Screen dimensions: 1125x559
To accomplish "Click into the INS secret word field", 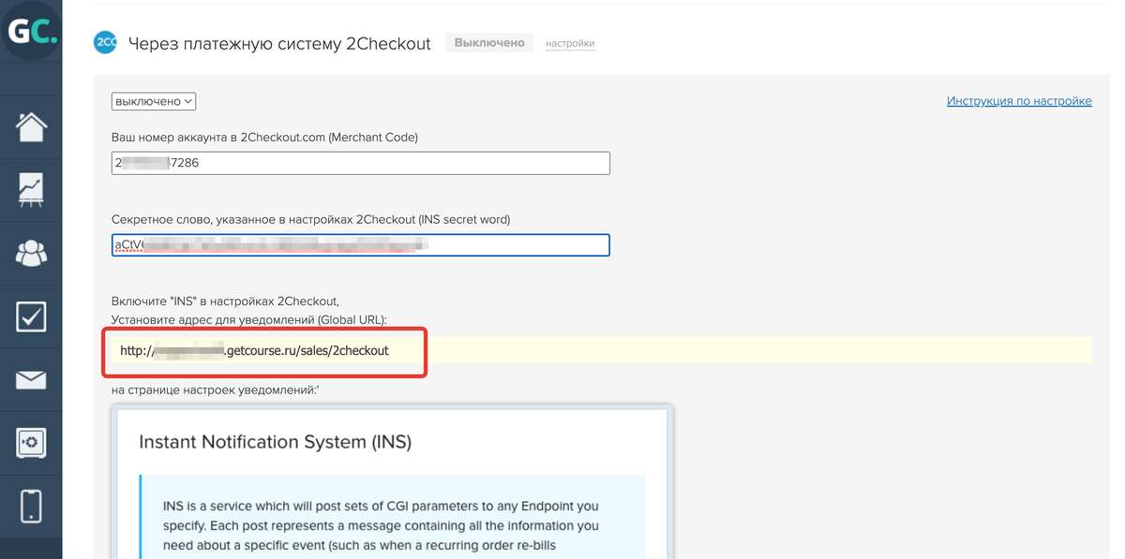I will click(360, 245).
